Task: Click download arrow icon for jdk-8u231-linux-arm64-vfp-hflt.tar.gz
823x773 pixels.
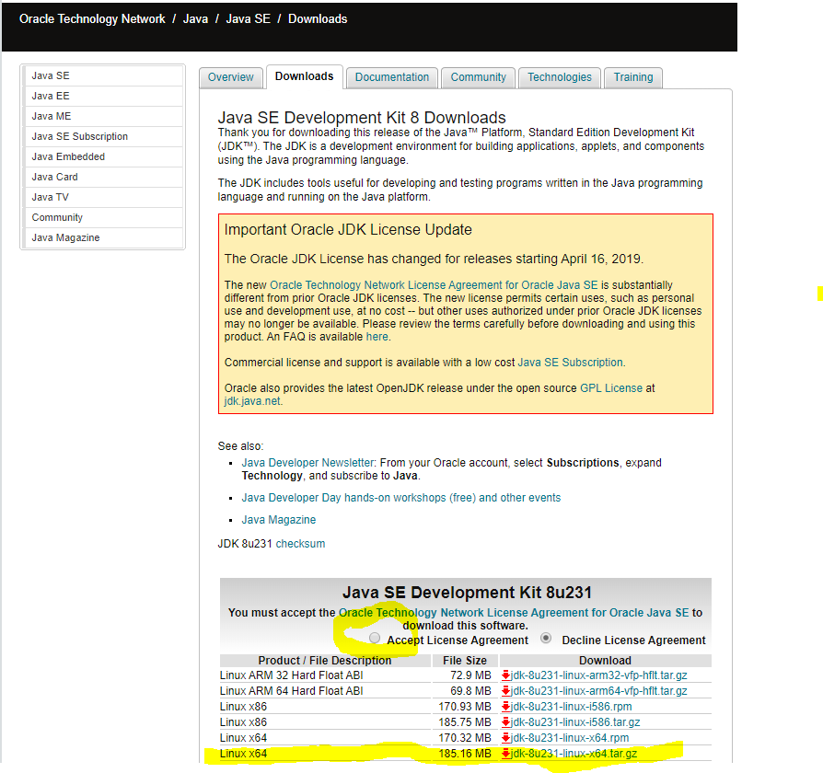Action: [x=506, y=691]
